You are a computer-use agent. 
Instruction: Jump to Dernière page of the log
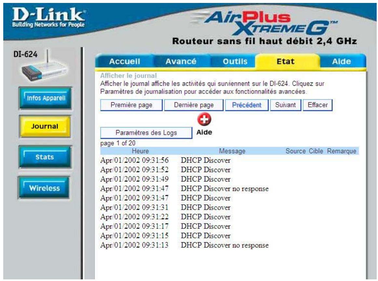[x=194, y=105]
